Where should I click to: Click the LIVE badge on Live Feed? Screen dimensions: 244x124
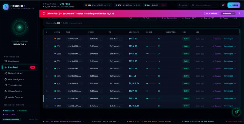32,67
